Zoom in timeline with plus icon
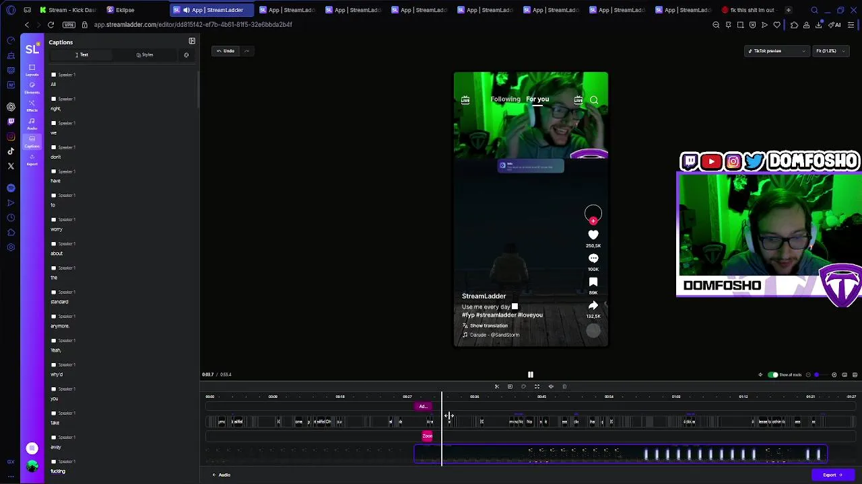 (x=834, y=375)
